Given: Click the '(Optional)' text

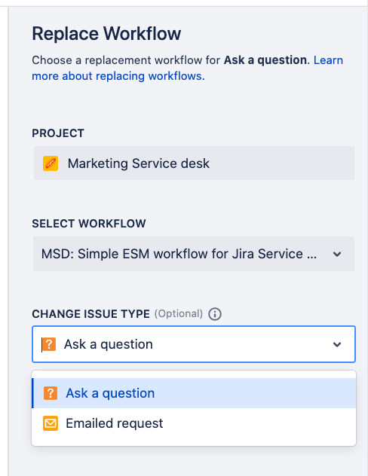Looking at the screenshot, I should (x=179, y=314).
